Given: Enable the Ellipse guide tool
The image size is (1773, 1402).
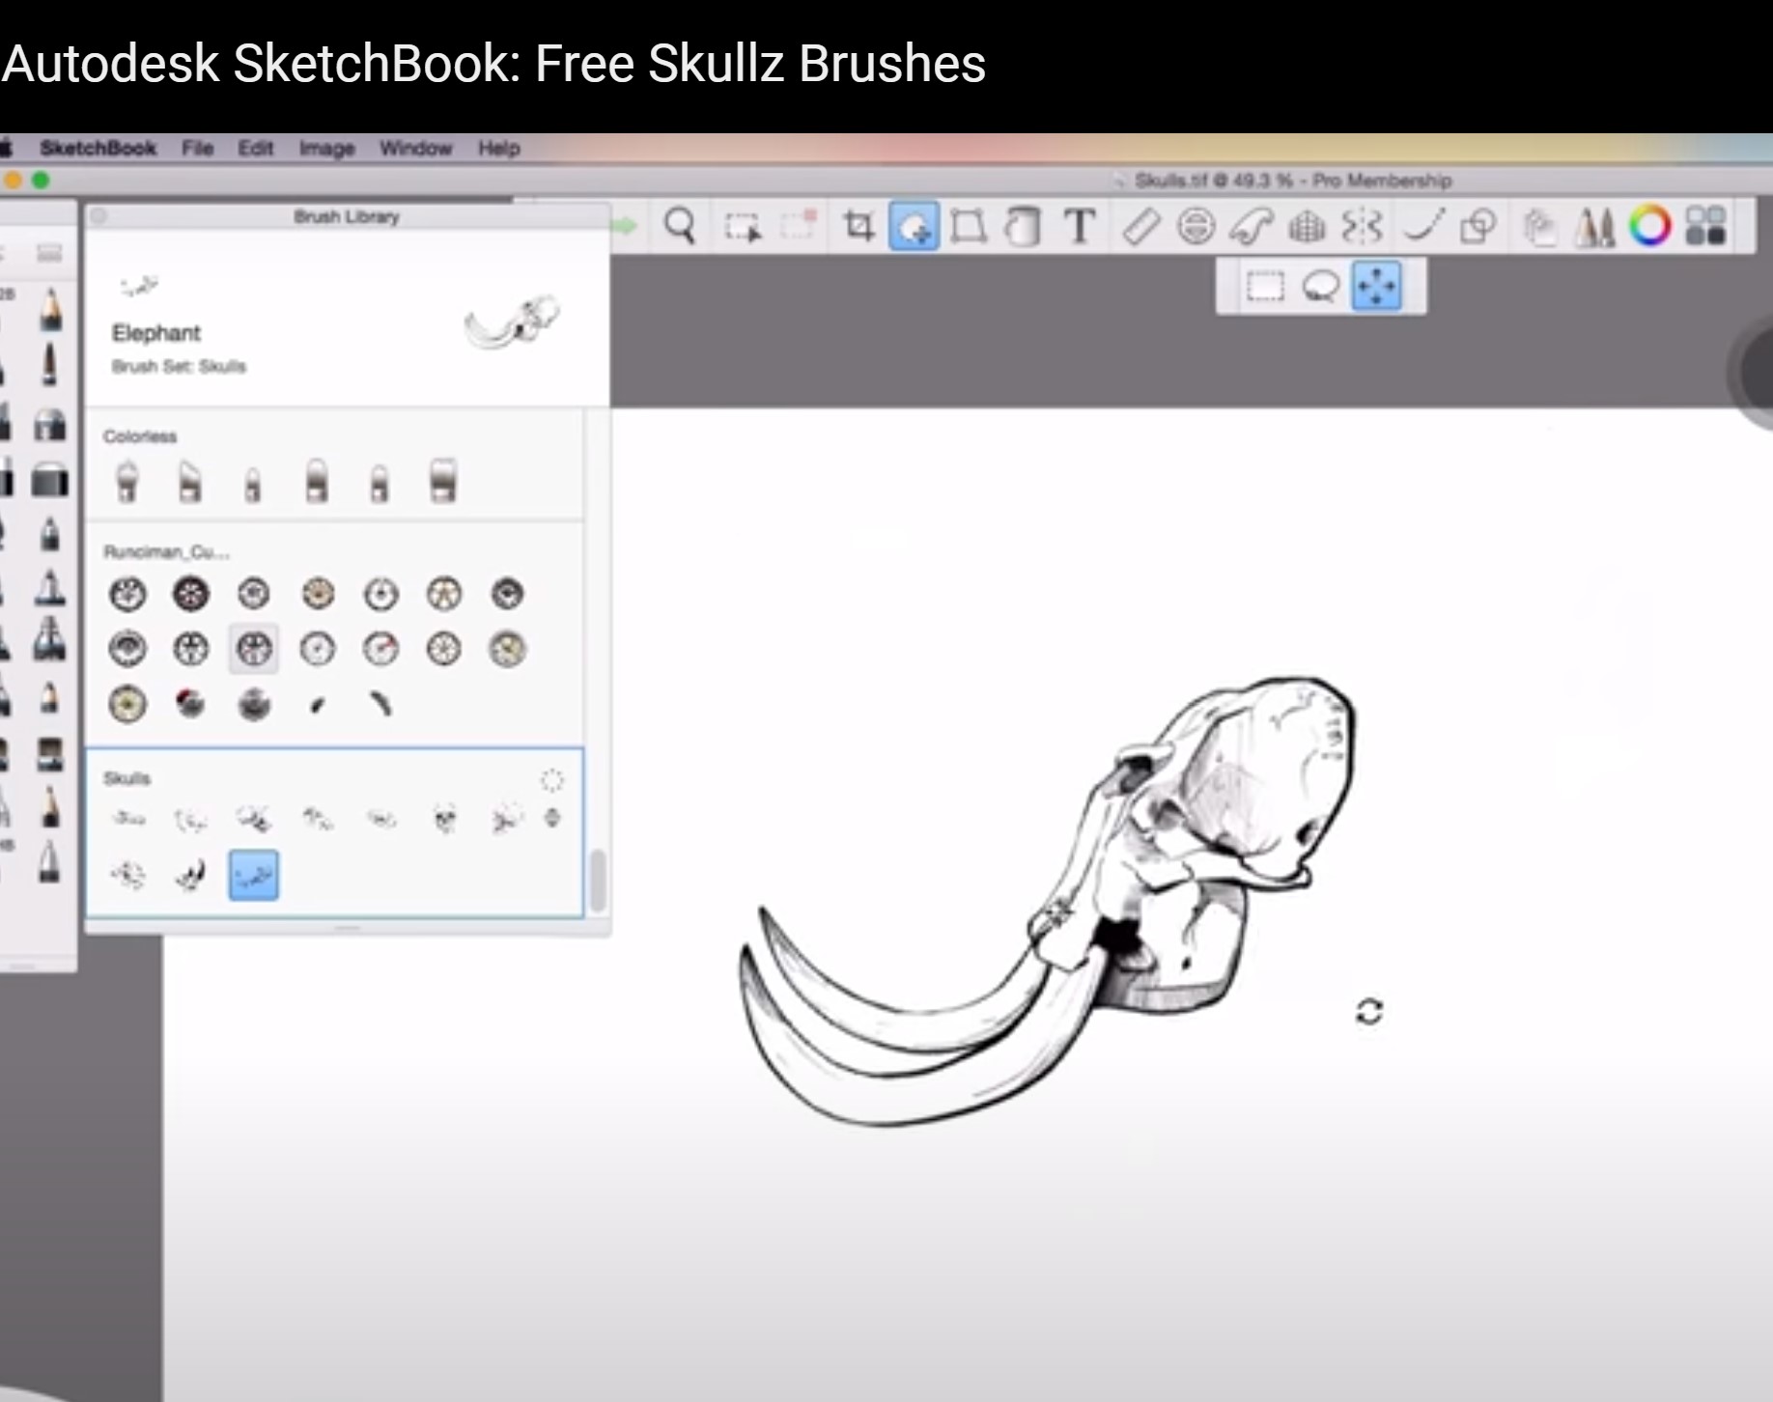Looking at the screenshot, I should click(x=1196, y=228).
